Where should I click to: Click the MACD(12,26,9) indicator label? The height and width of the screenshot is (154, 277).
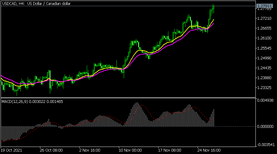32,102
